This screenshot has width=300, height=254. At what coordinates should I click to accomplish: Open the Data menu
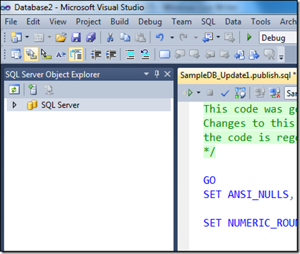click(x=233, y=22)
